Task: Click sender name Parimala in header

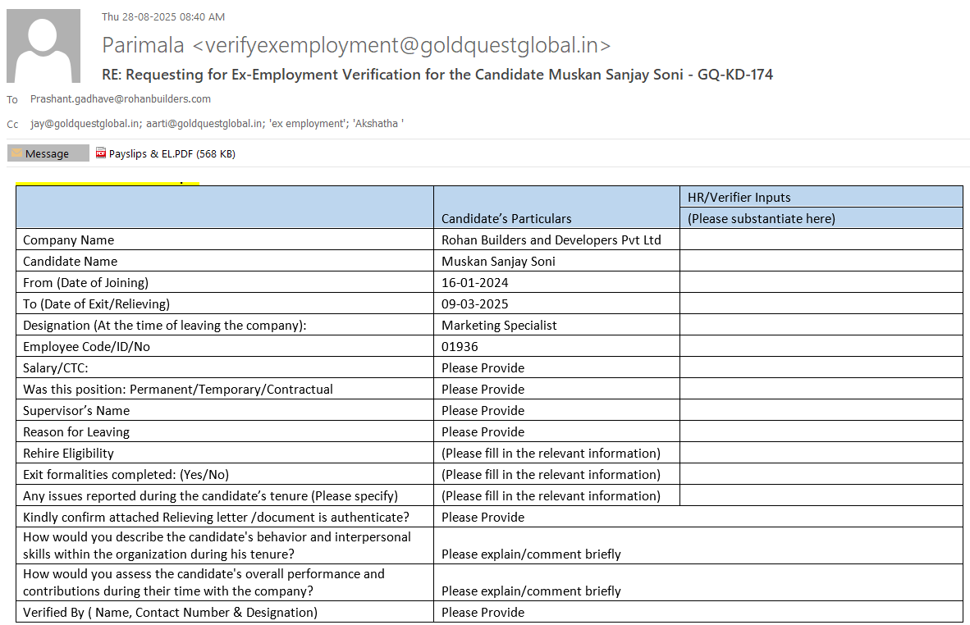Action: coord(144,45)
